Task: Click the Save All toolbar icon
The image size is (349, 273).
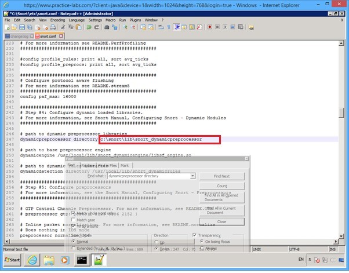Action: coord(30,27)
